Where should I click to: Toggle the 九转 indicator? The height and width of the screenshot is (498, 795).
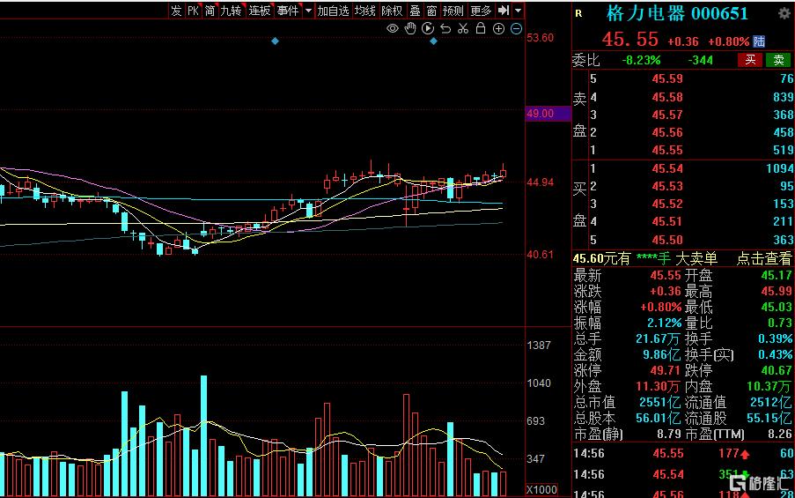[x=232, y=11]
